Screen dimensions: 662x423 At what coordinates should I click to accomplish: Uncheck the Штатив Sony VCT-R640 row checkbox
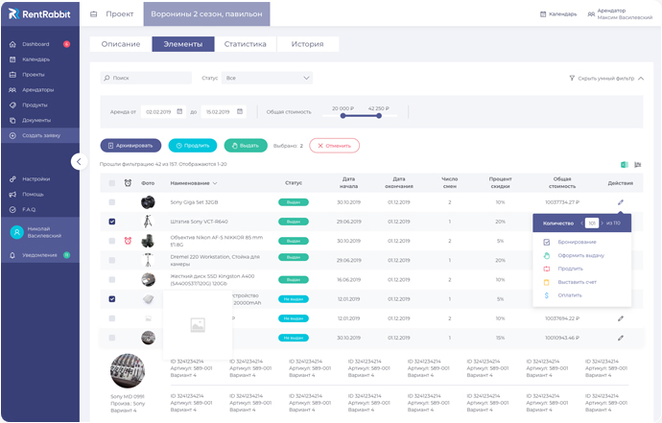click(x=112, y=222)
